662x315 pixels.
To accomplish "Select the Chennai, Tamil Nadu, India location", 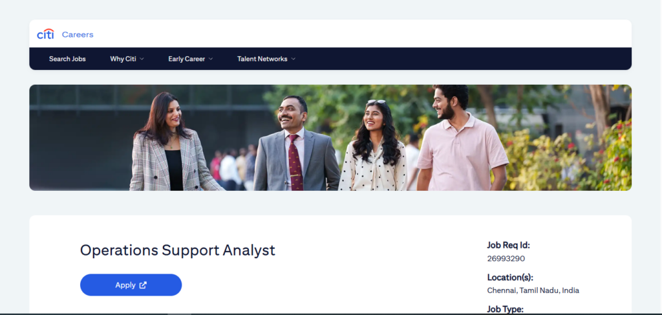I will [533, 290].
